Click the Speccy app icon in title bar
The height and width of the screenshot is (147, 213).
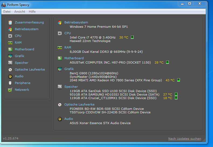[4, 5]
